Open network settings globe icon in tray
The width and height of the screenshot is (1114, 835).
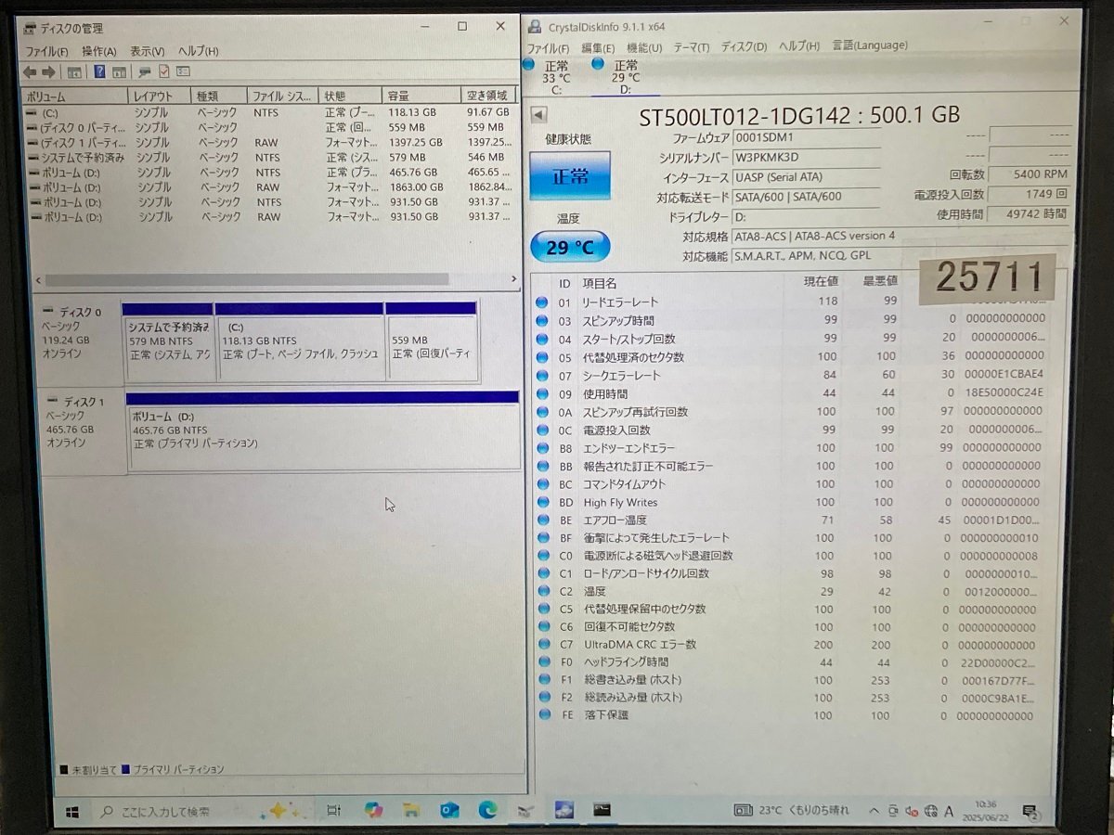(930, 811)
